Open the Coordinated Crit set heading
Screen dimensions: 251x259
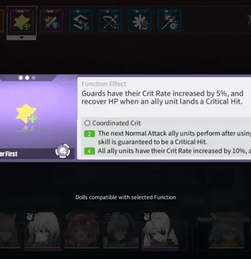click(x=116, y=123)
